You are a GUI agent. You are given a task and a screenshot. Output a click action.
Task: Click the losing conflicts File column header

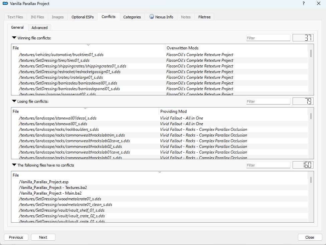[85, 111]
